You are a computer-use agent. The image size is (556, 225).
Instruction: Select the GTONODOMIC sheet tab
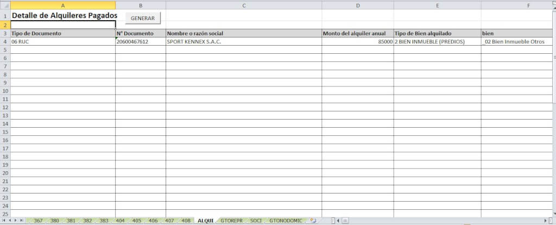(x=286, y=221)
